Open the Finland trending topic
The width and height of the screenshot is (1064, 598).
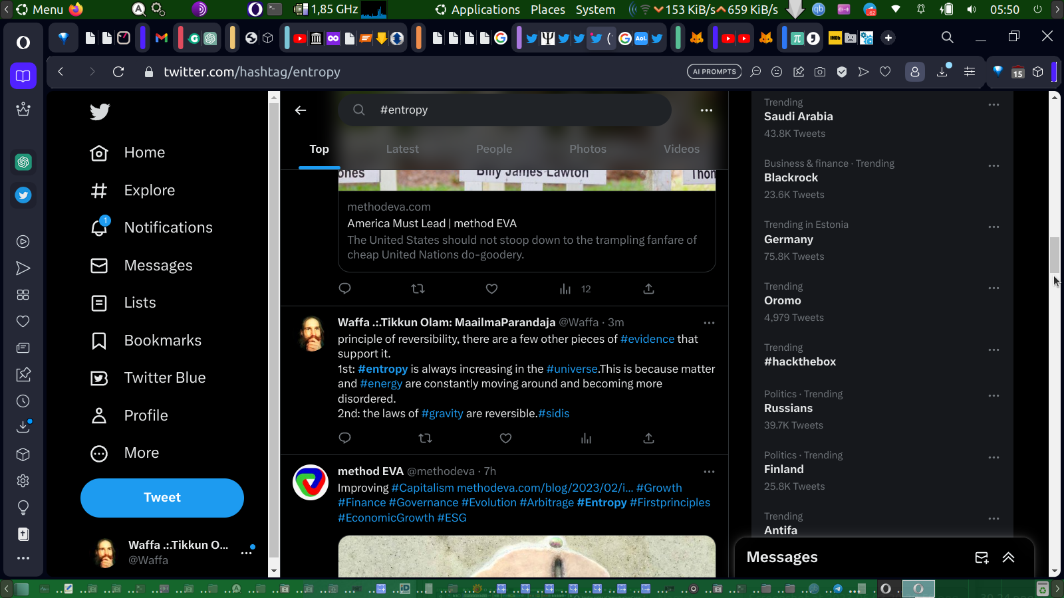tap(784, 470)
